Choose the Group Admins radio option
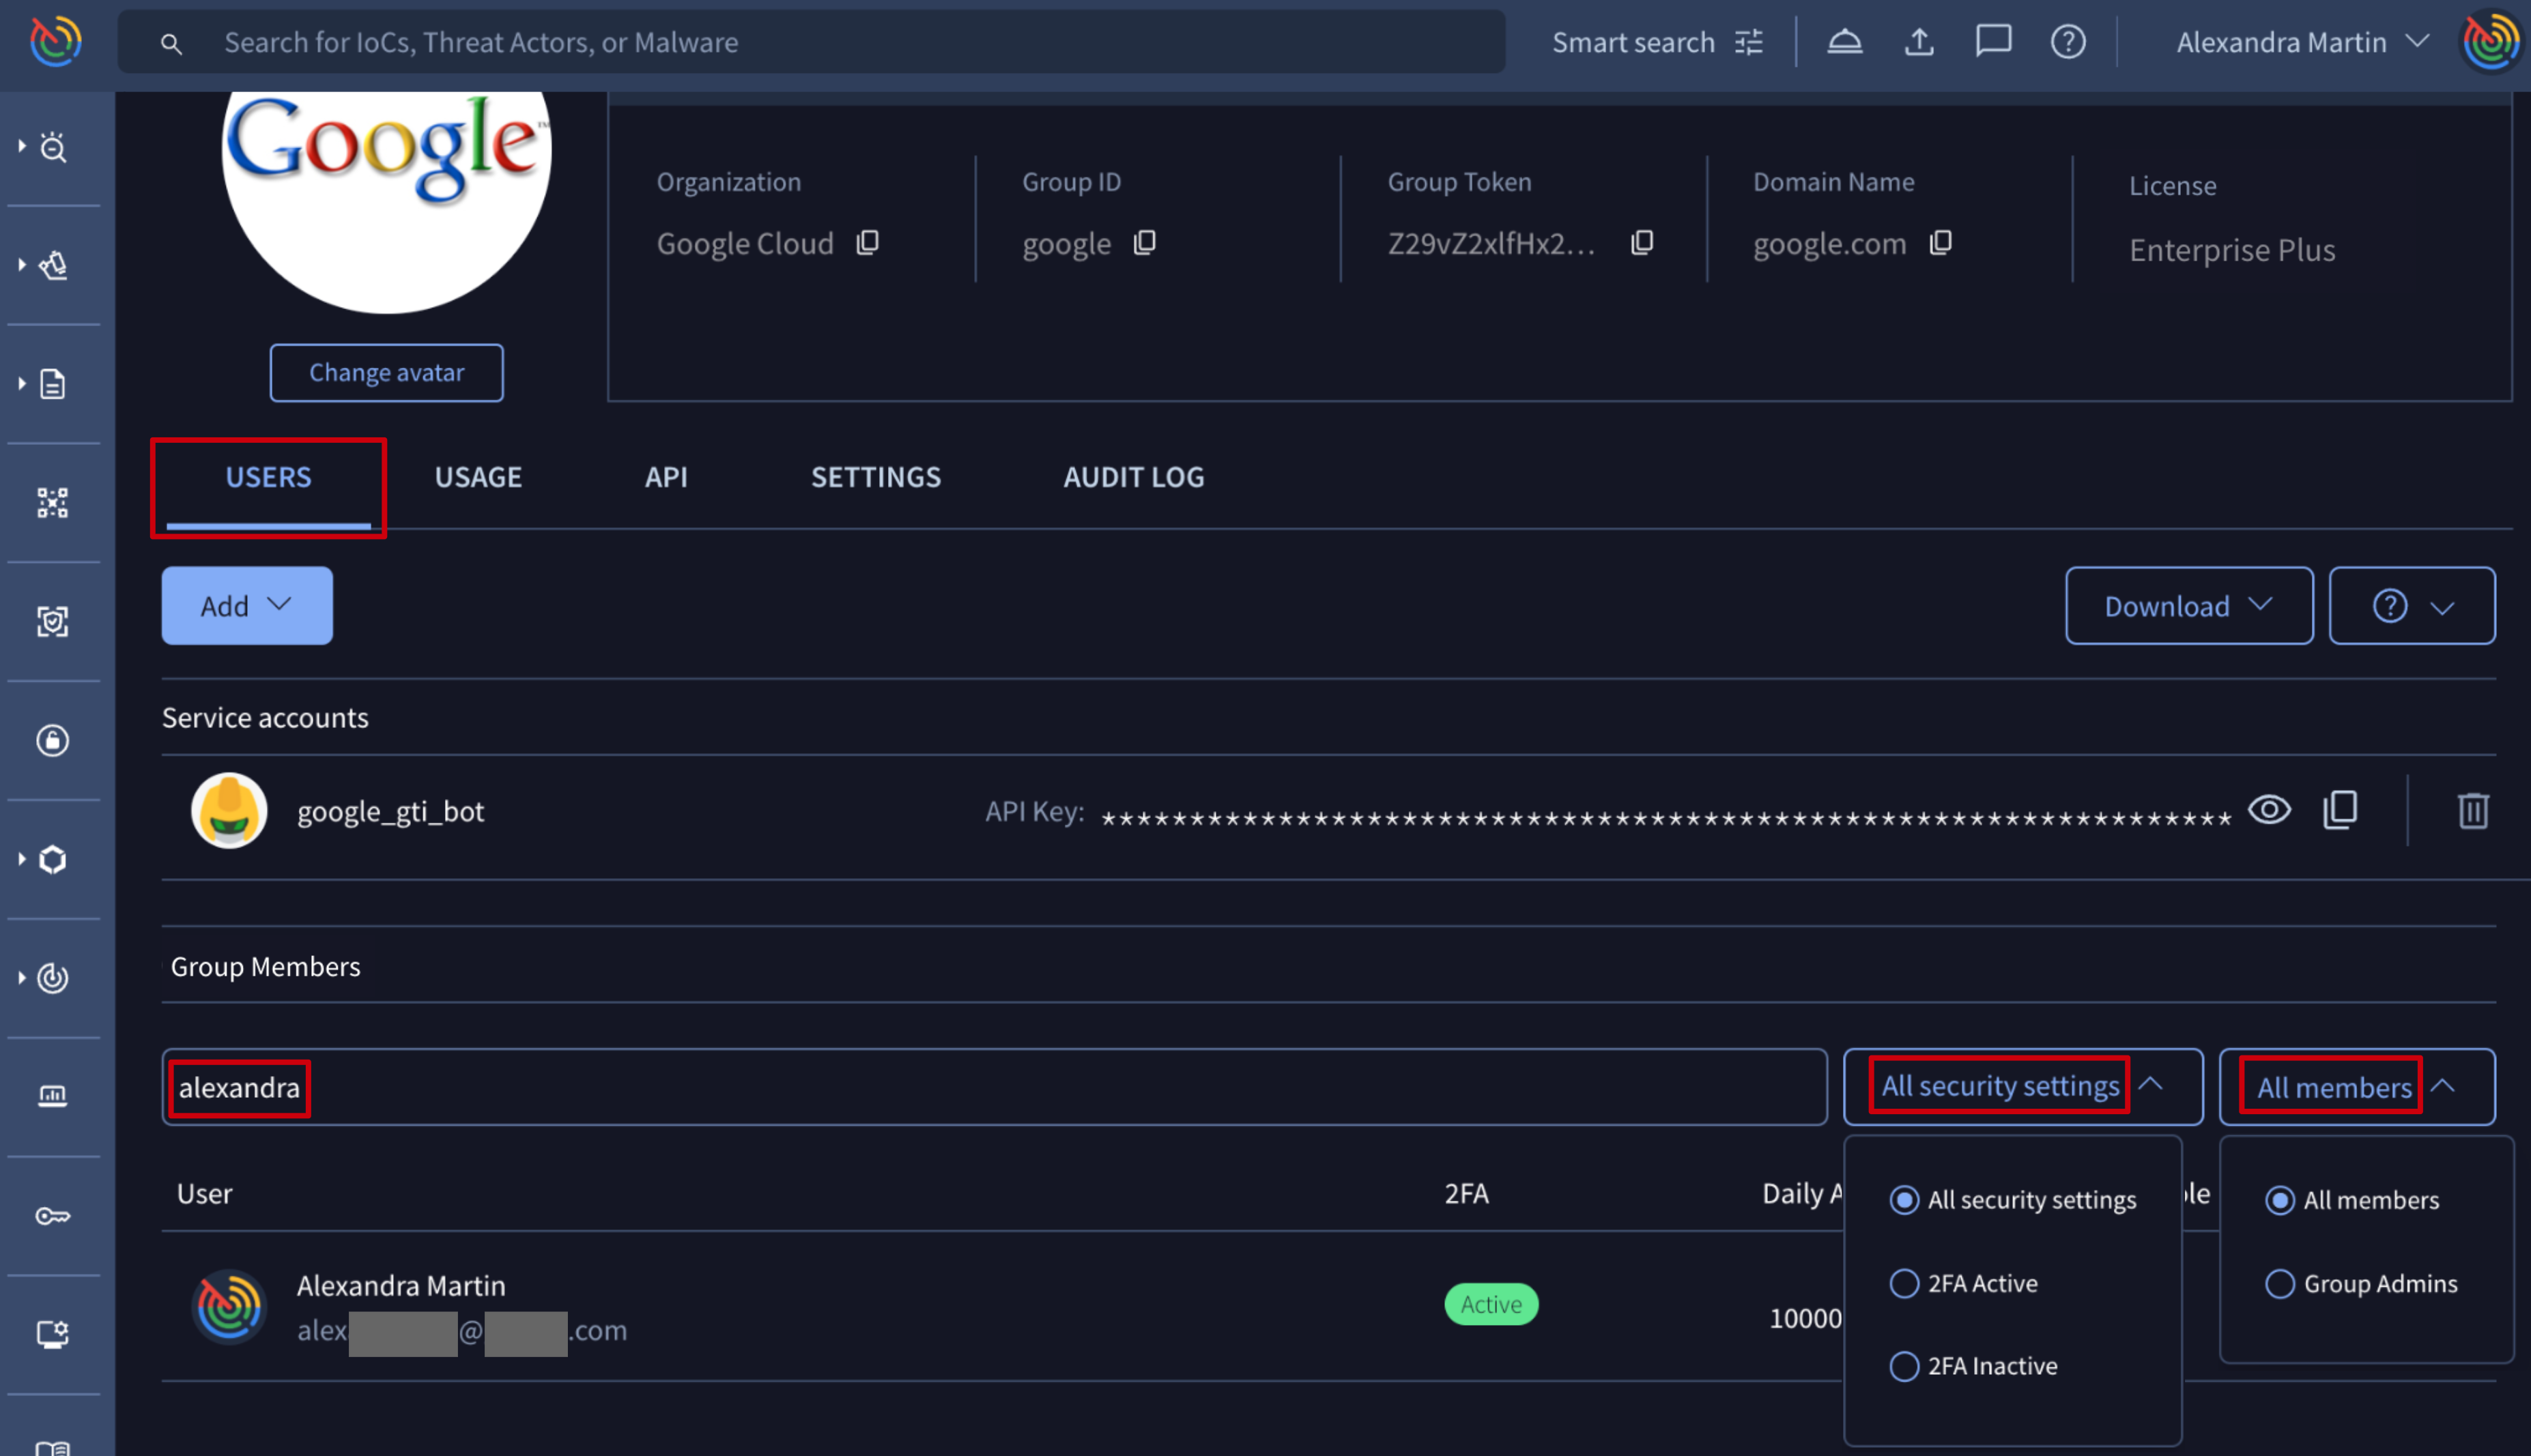This screenshot has height=1456, width=2531. pyautogui.click(x=2280, y=1283)
